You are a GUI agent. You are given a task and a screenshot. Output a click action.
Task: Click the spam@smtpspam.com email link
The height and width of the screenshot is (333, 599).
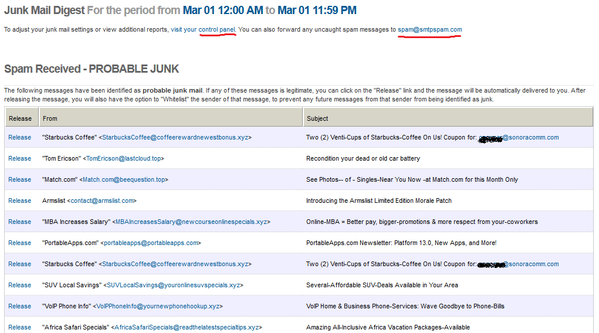coord(430,29)
